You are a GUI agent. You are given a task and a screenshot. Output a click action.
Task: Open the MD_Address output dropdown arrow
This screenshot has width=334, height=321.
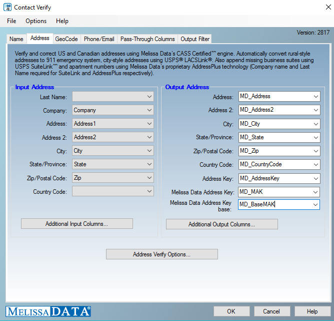[x=315, y=97]
